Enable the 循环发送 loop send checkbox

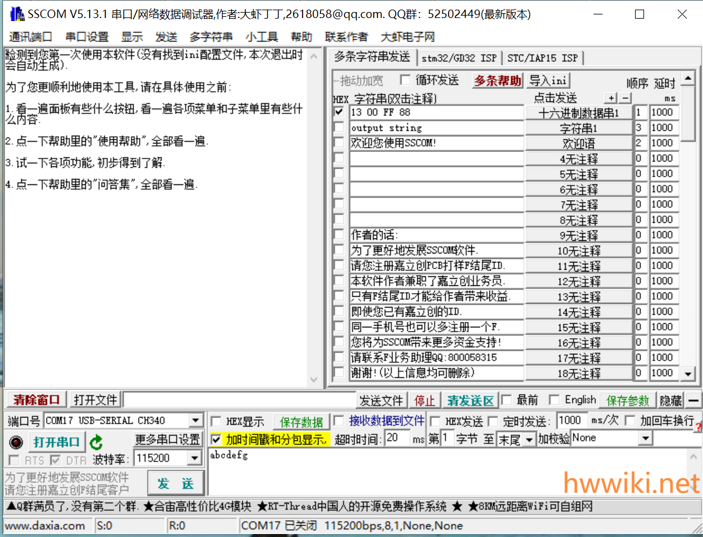point(406,80)
